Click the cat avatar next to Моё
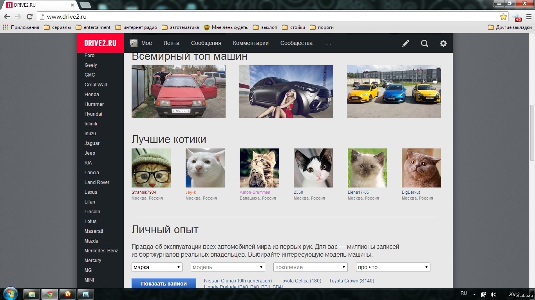 (x=134, y=43)
